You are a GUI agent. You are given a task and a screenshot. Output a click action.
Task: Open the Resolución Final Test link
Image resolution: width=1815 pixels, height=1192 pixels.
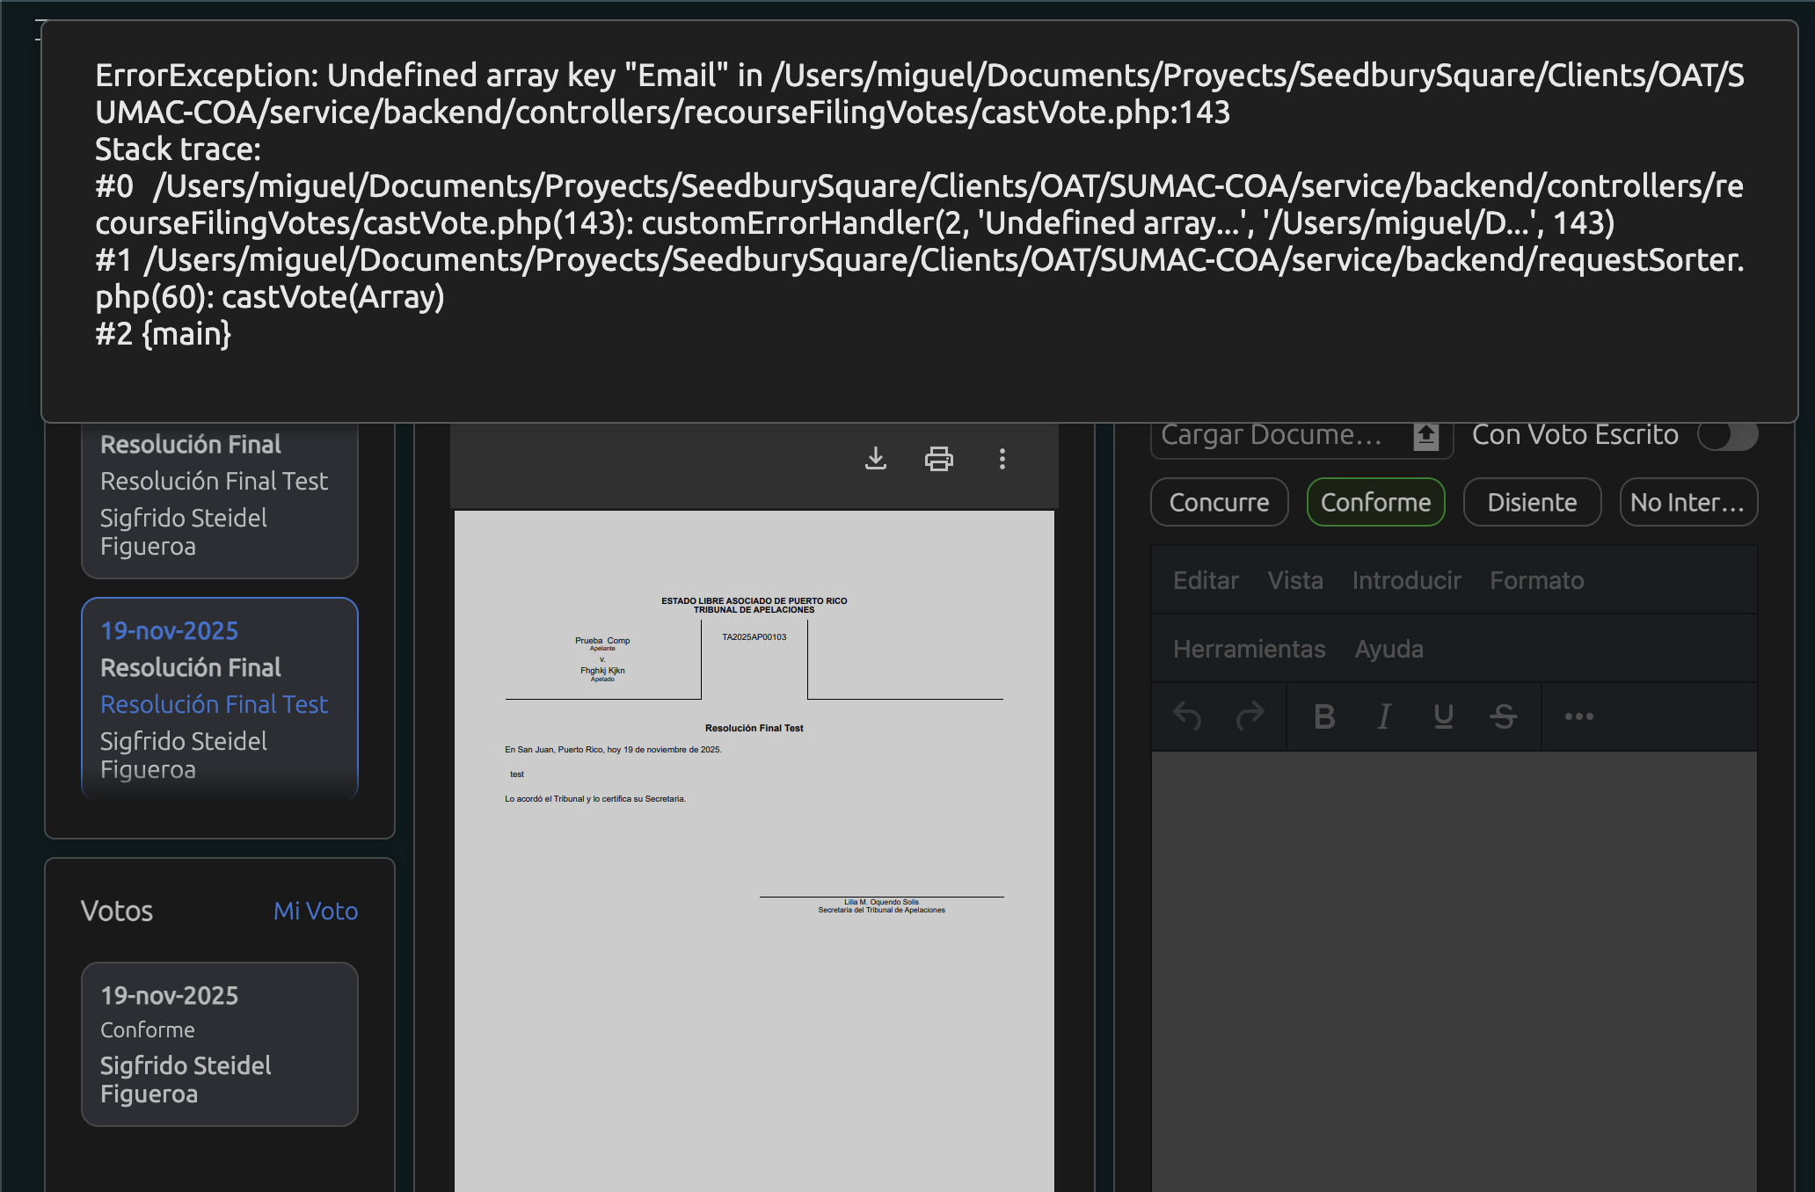(214, 704)
